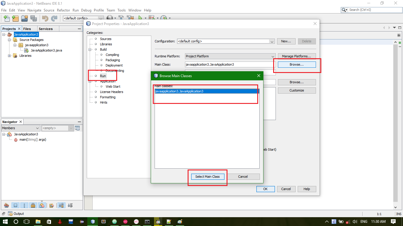Click the Navigator filter settings icon

coord(77,128)
